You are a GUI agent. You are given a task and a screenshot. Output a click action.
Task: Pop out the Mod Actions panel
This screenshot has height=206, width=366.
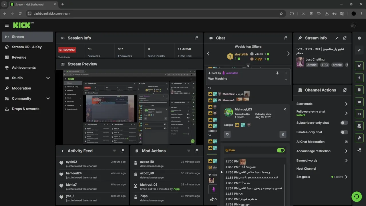point(196,151)
